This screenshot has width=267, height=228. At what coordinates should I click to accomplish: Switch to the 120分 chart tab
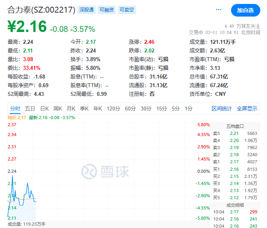click(113, 108)
